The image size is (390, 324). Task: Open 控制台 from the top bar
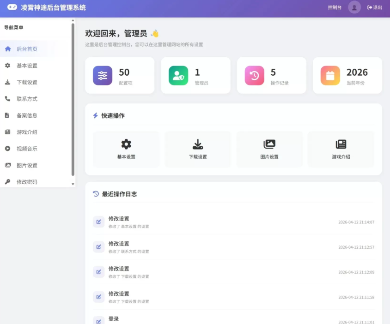334,8
